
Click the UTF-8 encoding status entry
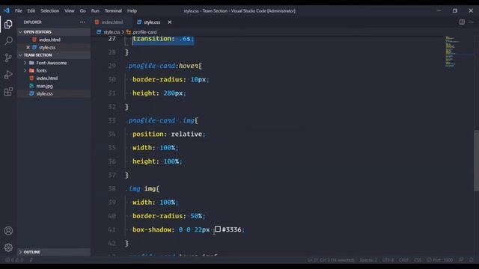tap(388, 260)
